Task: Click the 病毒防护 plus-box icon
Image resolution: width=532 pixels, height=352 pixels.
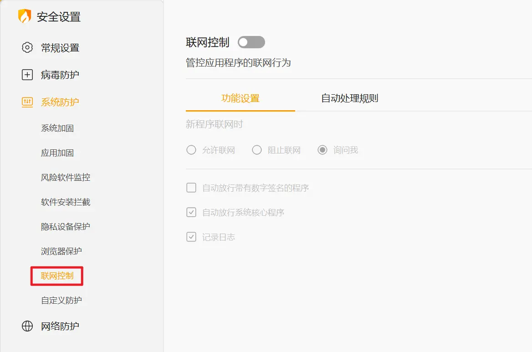Action: [27, 75]
